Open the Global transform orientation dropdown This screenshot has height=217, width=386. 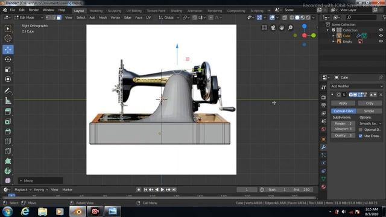click(x=169, y=17)
